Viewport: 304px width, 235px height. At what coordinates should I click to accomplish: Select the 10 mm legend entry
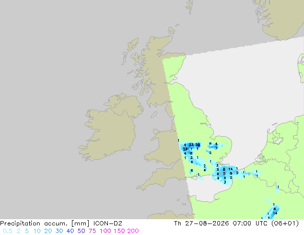click(x=37, y=231)
